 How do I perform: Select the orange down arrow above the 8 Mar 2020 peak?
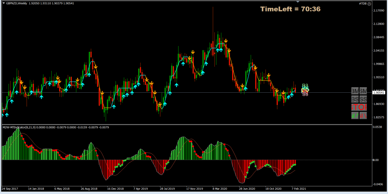tap(226, 40)
